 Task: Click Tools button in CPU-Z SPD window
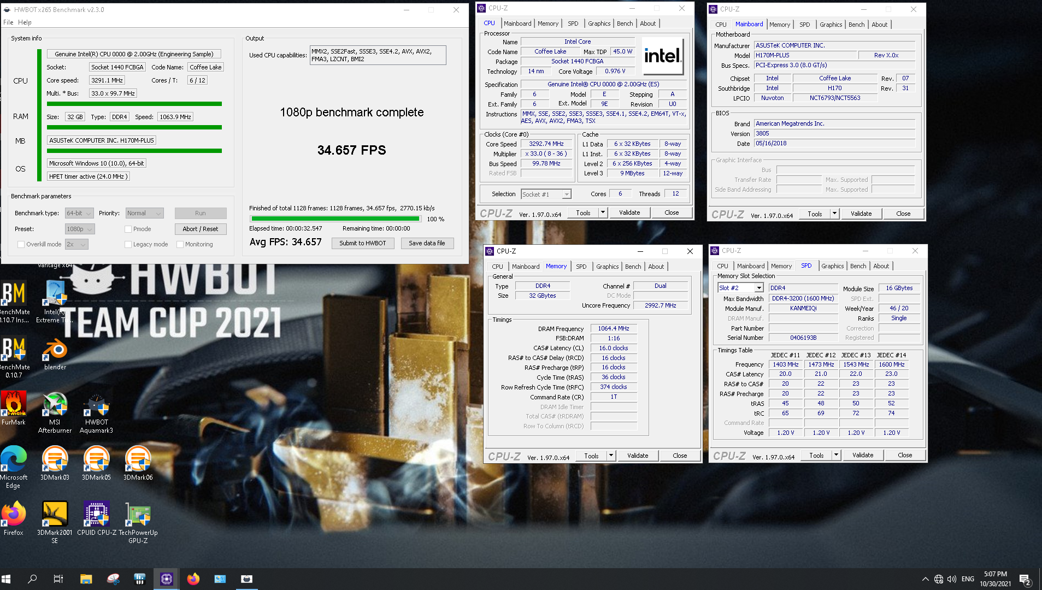(816, 455)
